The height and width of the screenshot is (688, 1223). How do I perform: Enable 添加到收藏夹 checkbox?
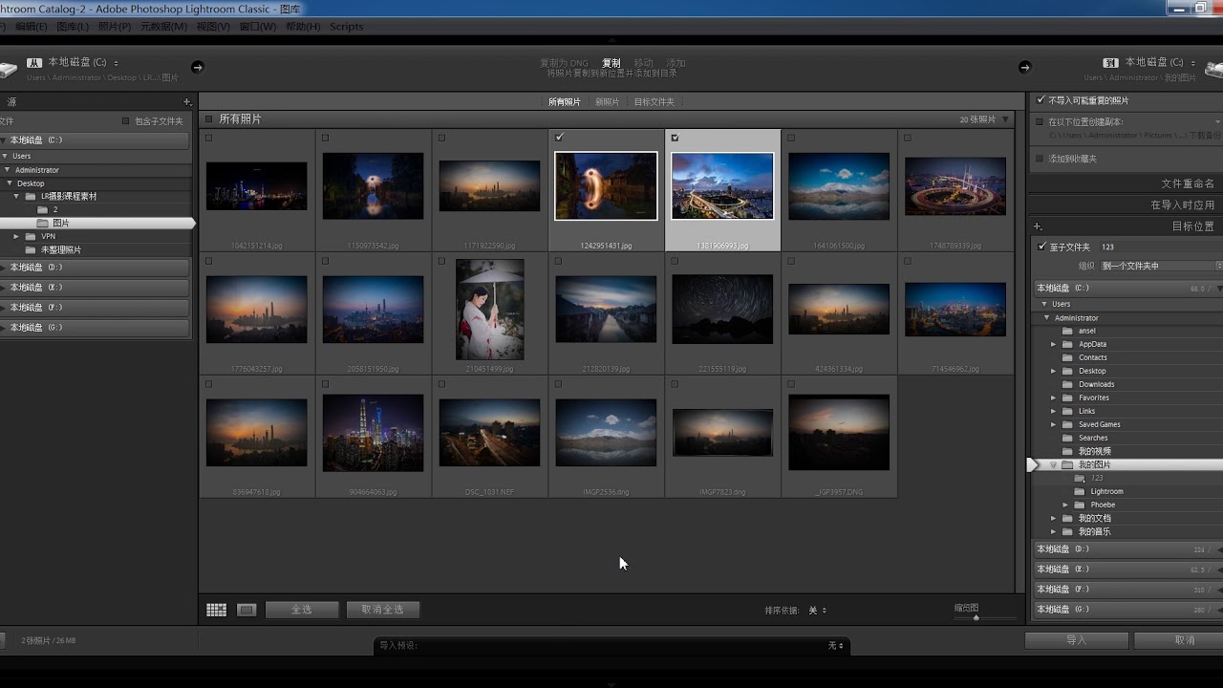tap(1040, 159)
